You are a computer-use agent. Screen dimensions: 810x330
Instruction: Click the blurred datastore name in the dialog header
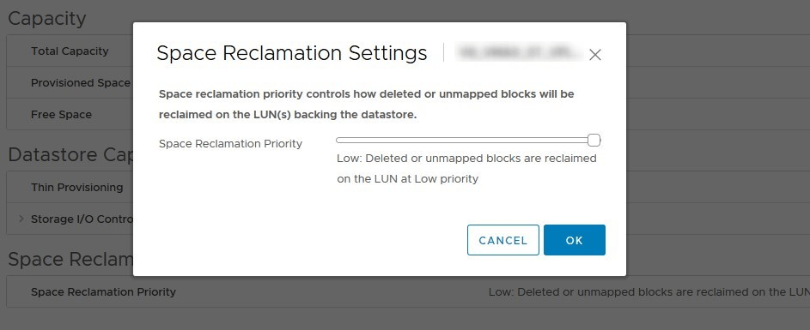[x=519, y=52]
